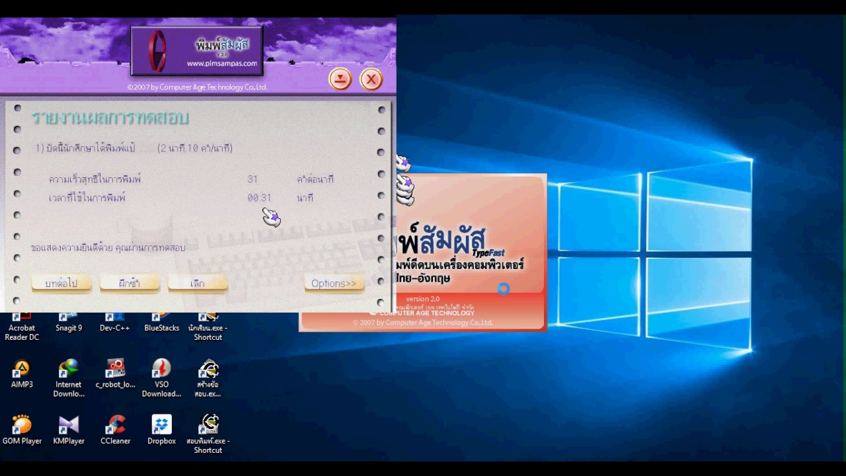Open the KMPlayer desktop shortcut

coord(69,430)
